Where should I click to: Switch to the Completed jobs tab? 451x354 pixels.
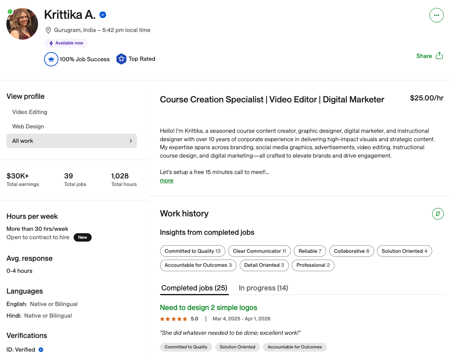(194, 288)
